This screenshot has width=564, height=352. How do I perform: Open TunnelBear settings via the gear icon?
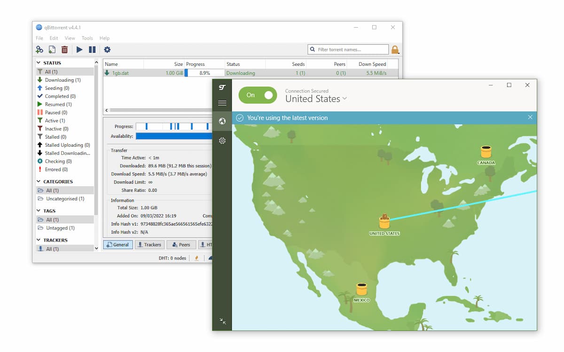pyautogui.click(x=222, y=141)
